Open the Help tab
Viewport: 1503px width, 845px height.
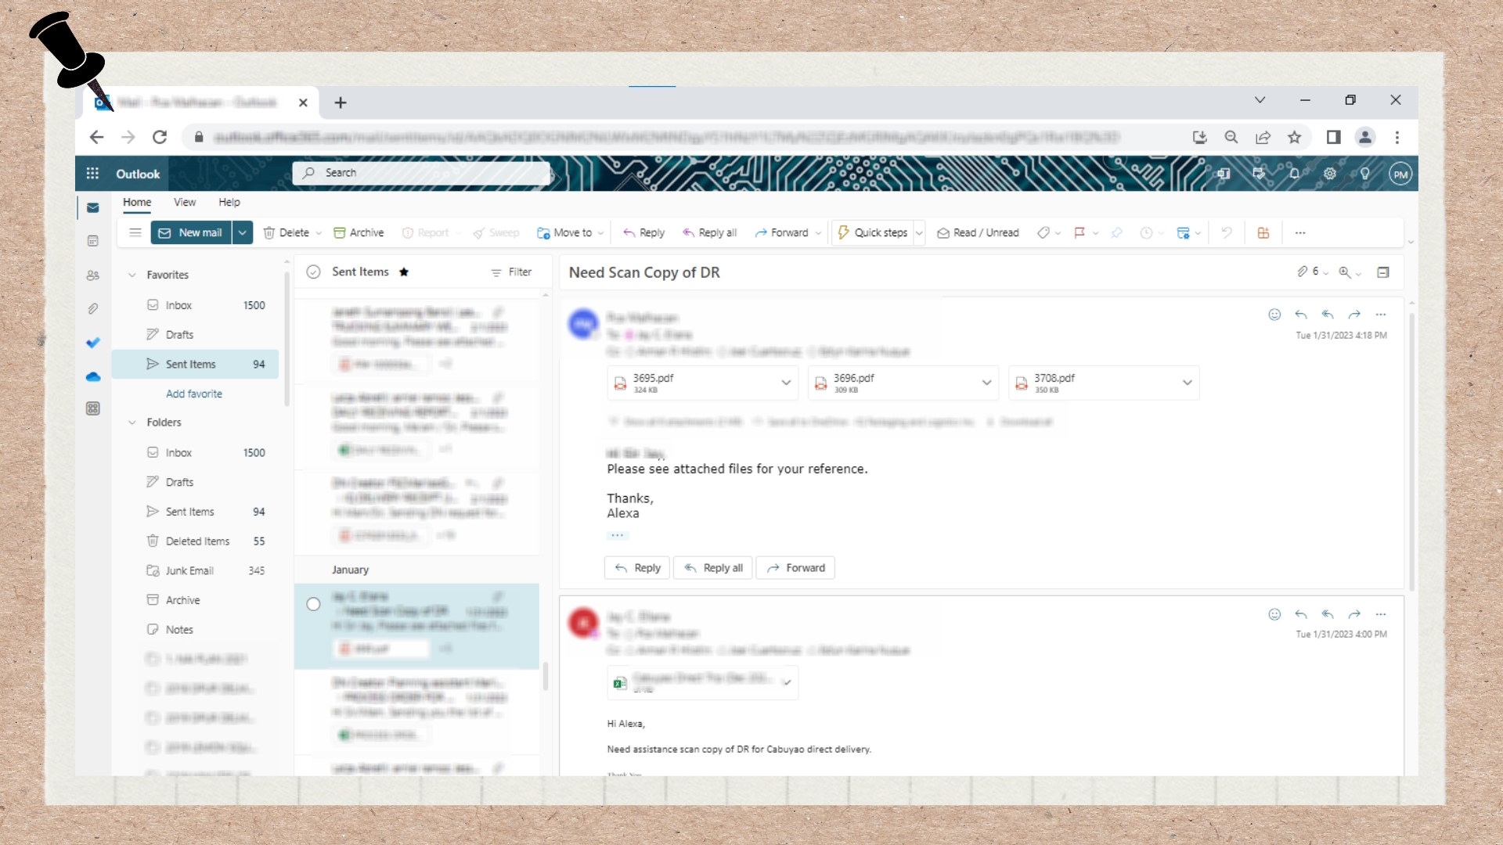coord(229,203)
